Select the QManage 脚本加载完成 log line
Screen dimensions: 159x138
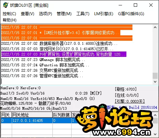coord(43,60)
